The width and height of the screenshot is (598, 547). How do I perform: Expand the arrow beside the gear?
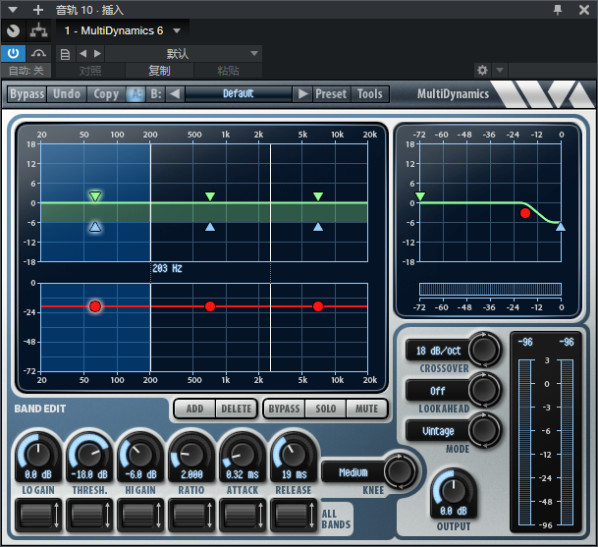[500, 70]
